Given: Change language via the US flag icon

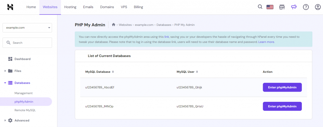Looking at the screenshot, I should pyautogui.click(x=270, y=7).
